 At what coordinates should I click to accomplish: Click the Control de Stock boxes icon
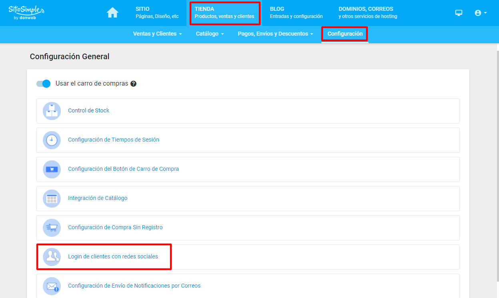[52, 111]
